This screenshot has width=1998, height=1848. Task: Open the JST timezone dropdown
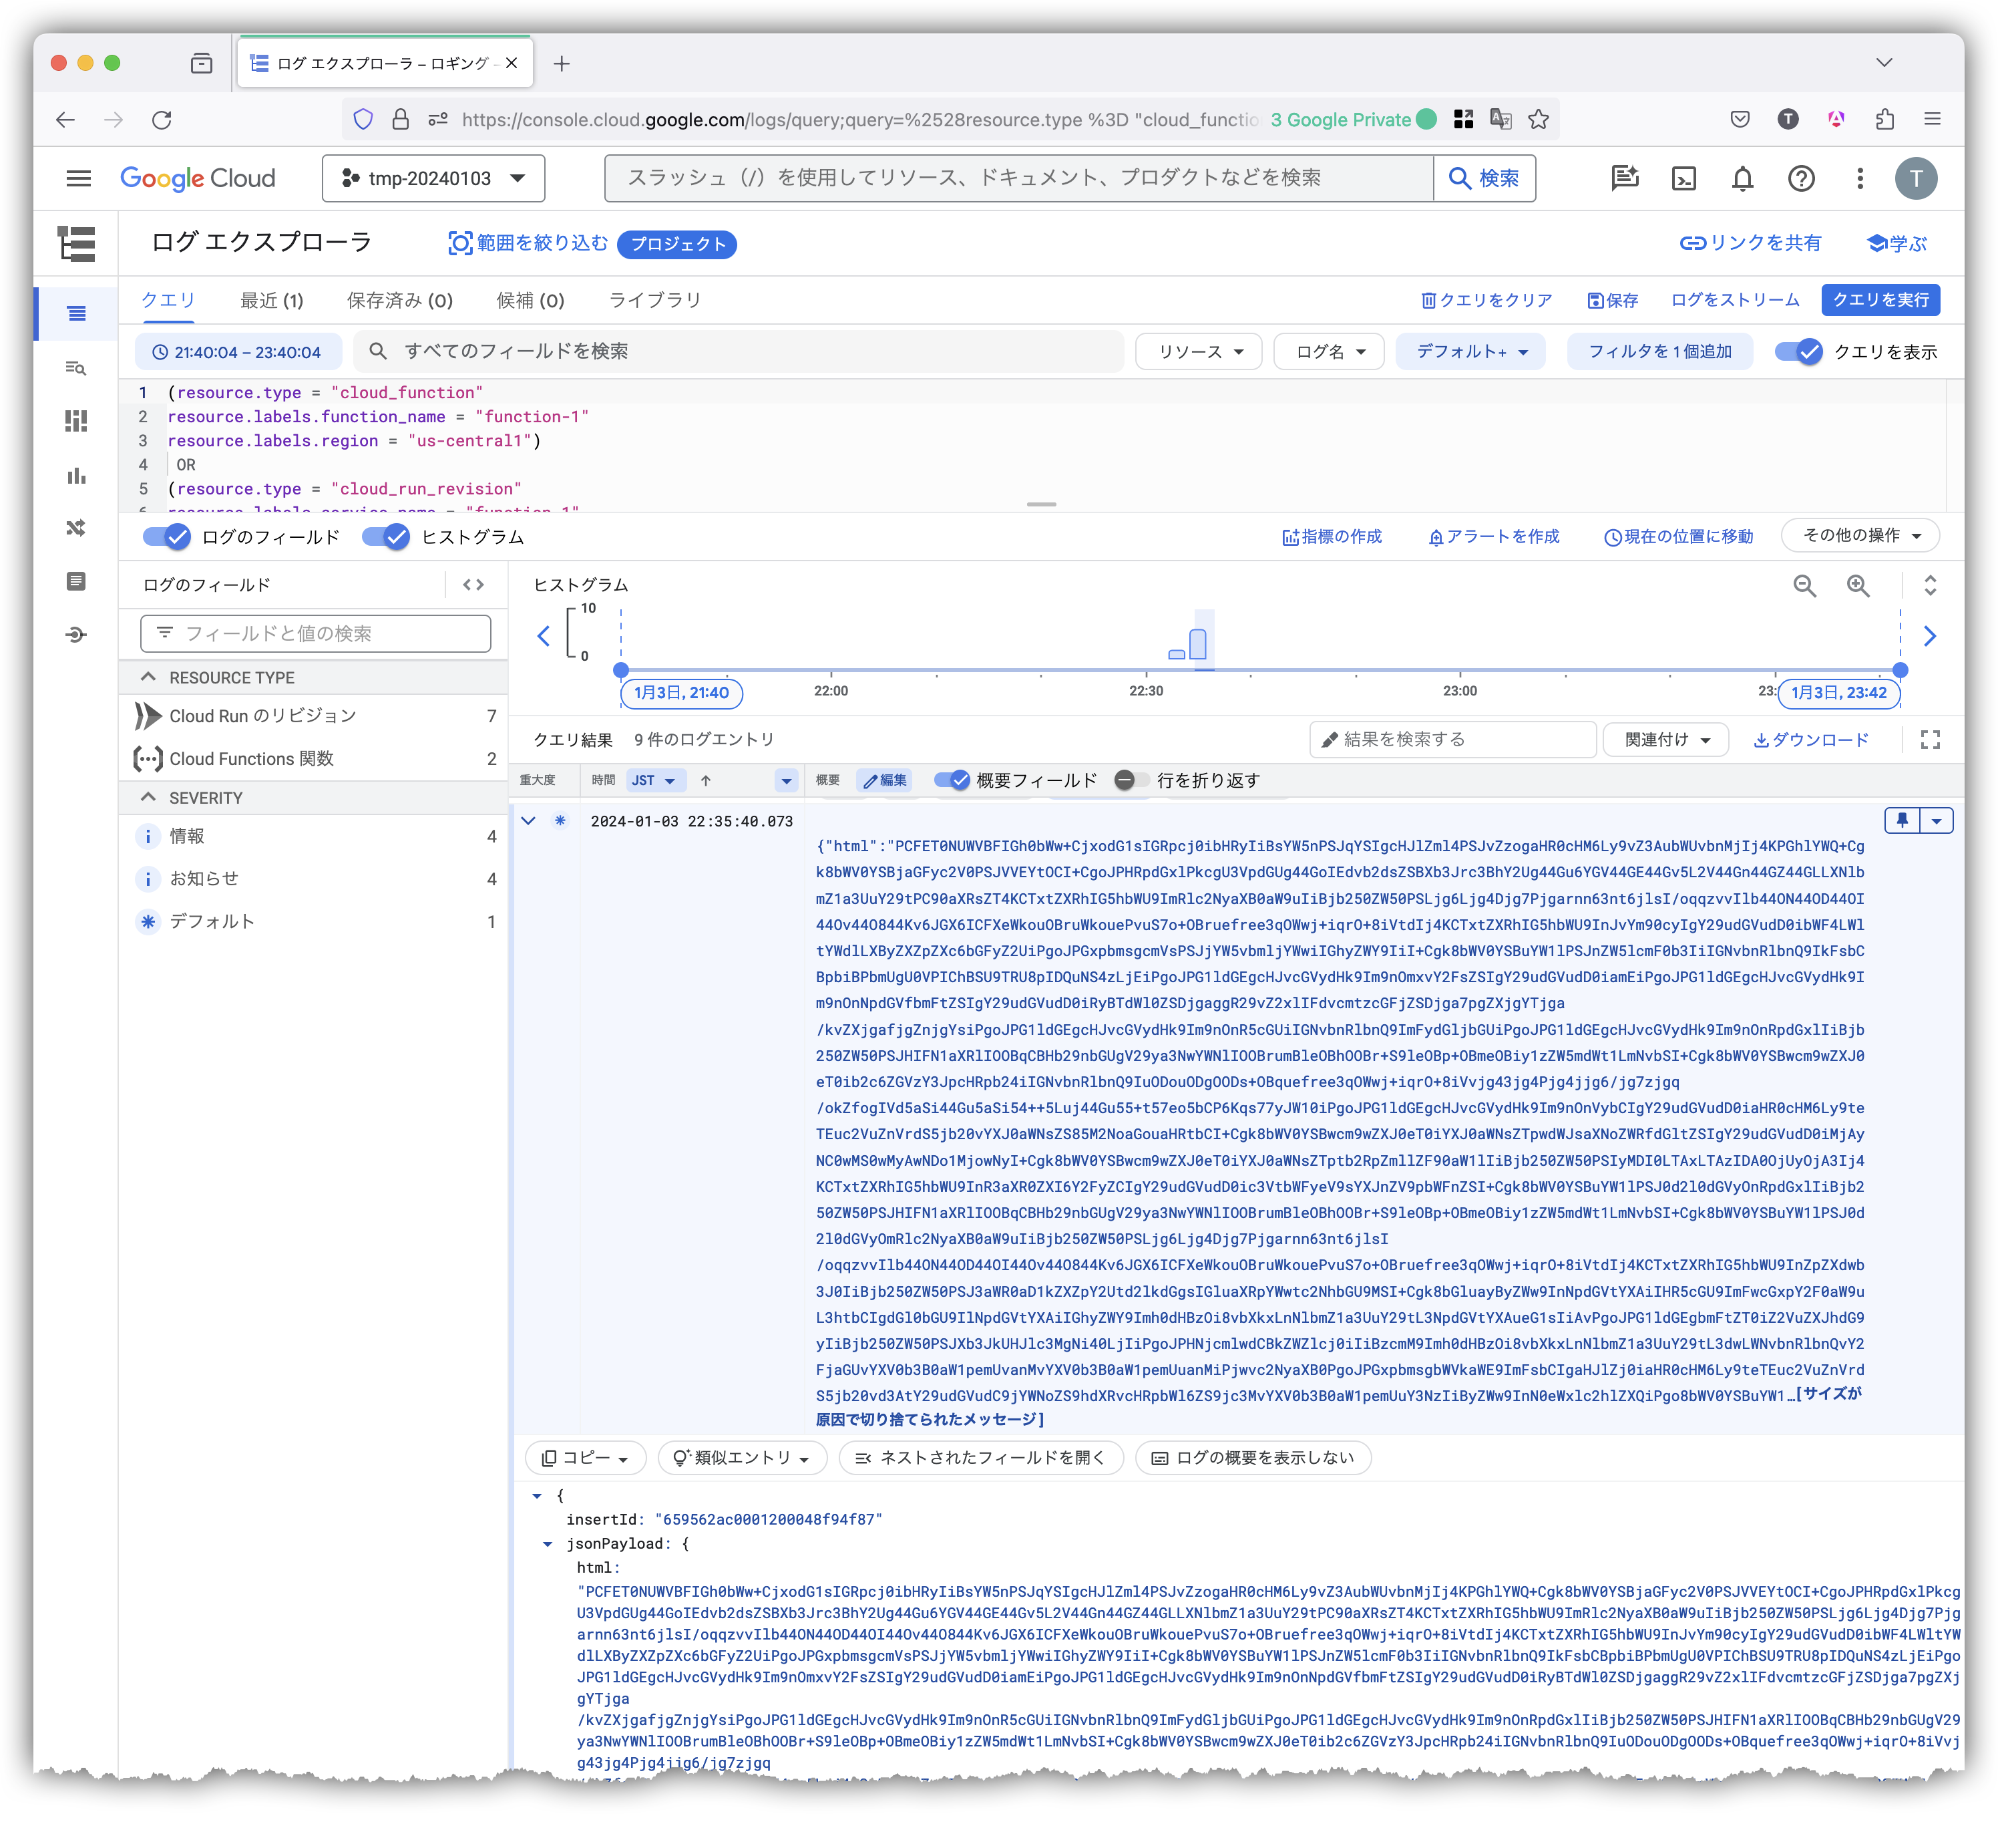[656, 781]
